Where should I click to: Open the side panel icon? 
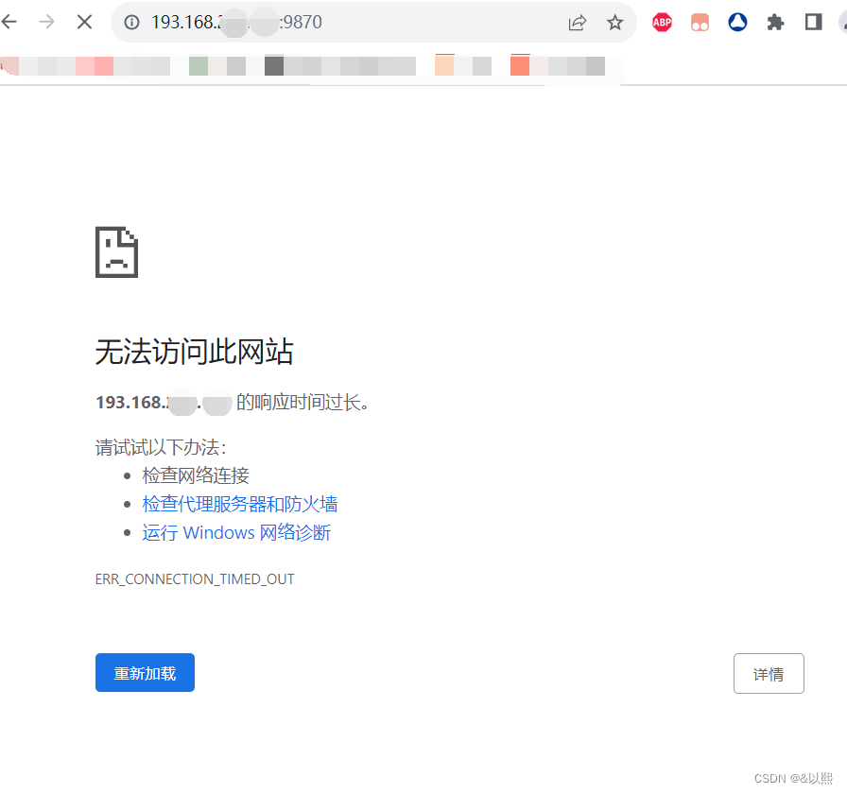(x=812, y=22)
